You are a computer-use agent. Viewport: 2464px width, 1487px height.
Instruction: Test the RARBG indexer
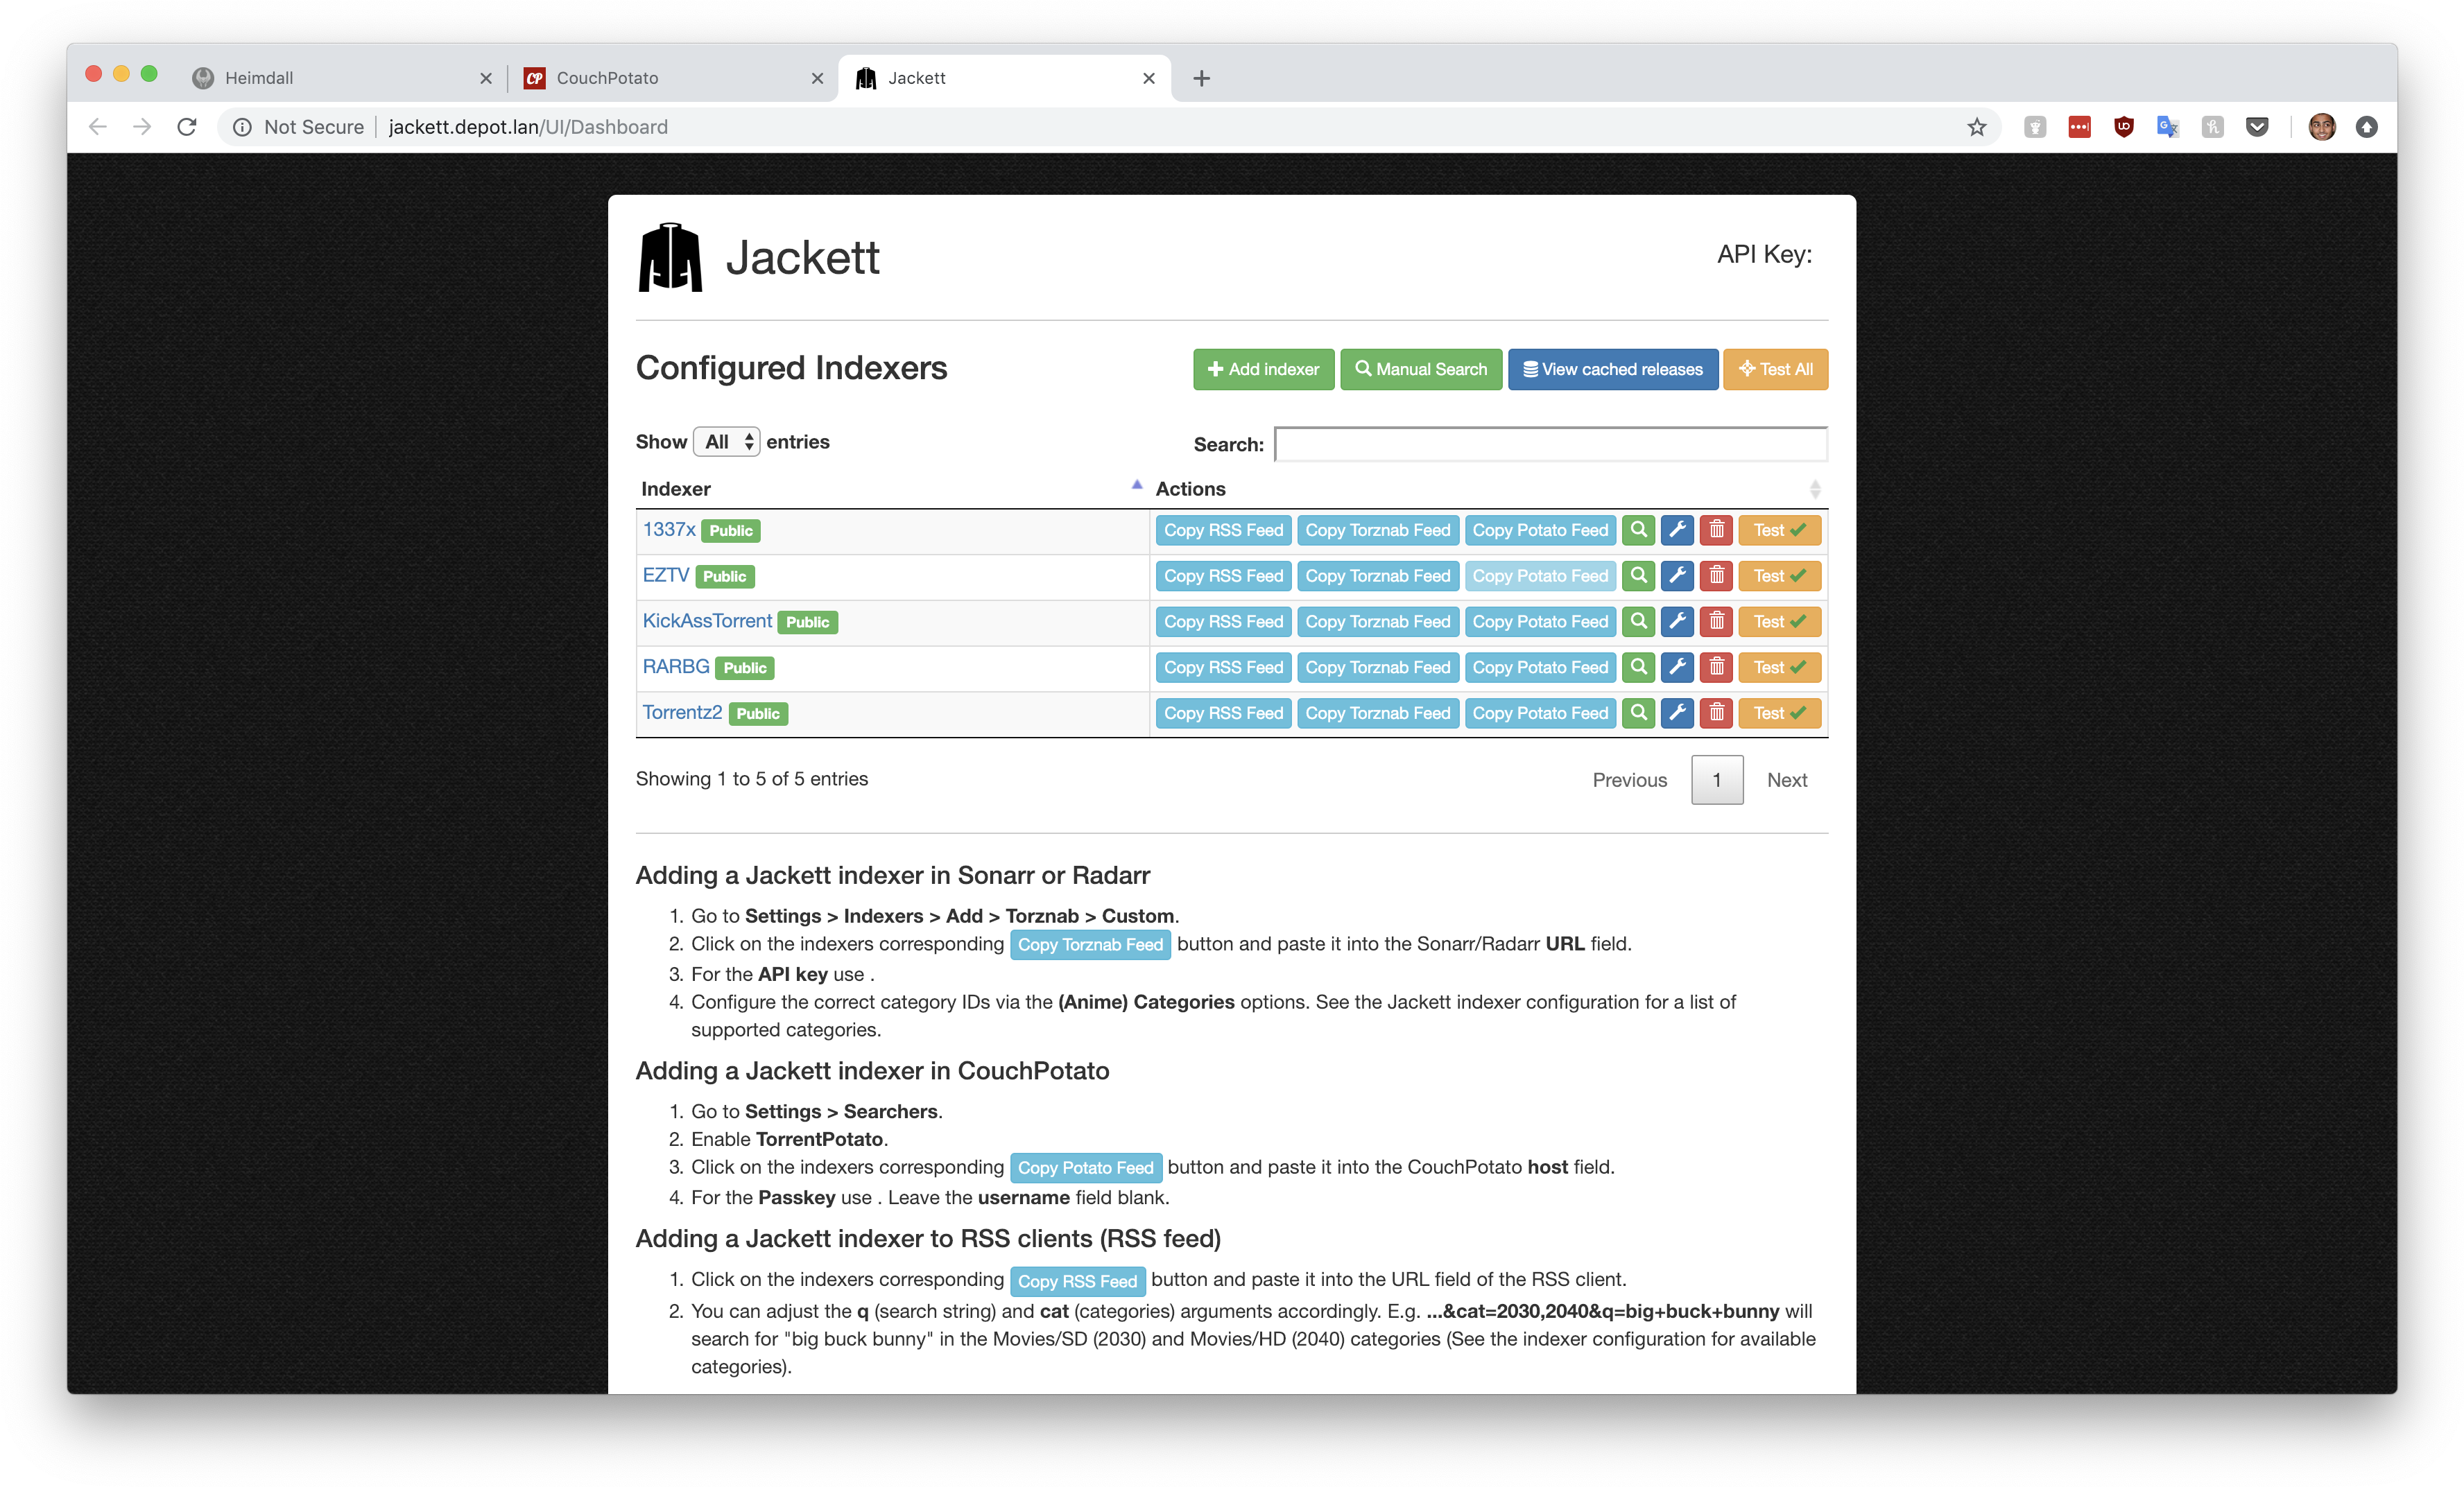click(x=1780, y=668)
